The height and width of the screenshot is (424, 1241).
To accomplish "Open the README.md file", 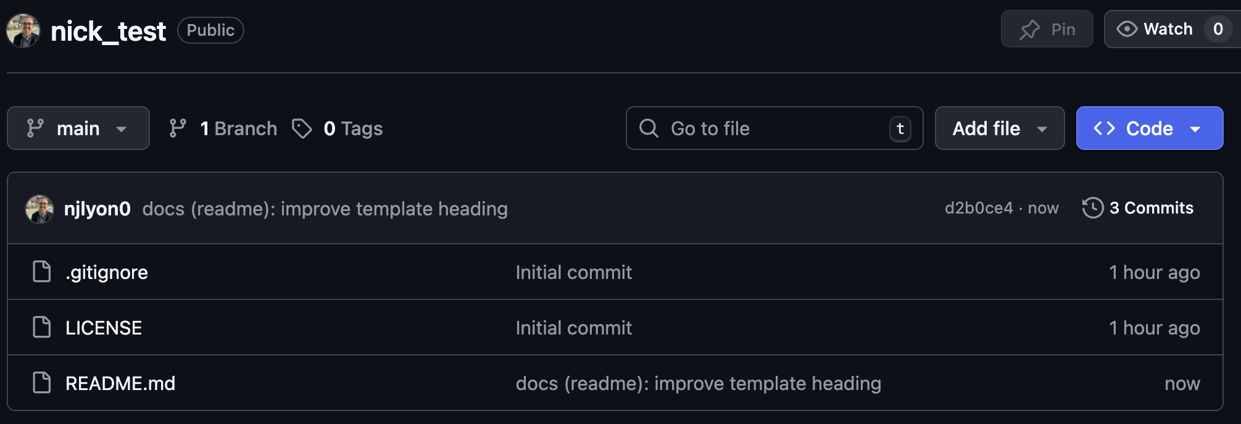I will tap(120, 383).
